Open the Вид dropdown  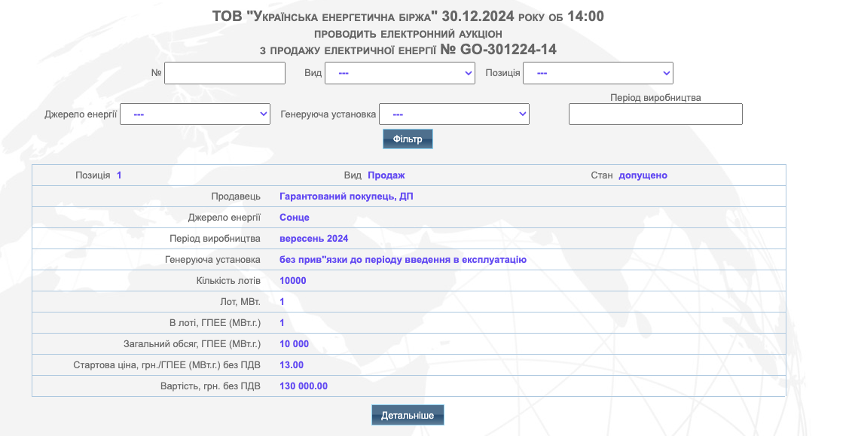point(400,73)
